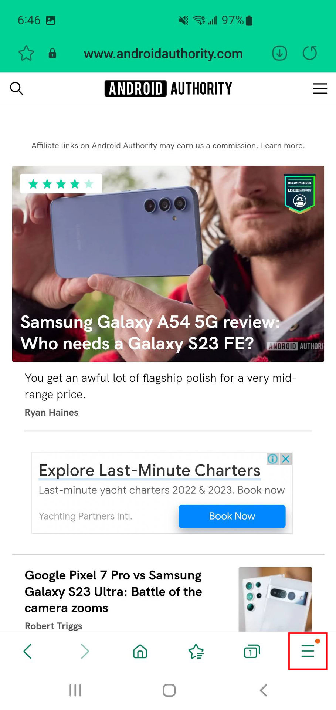The height and width of the screenshot is (710, 336).
Task: Open the Learn more affiliate link
Action: point(282,146)
